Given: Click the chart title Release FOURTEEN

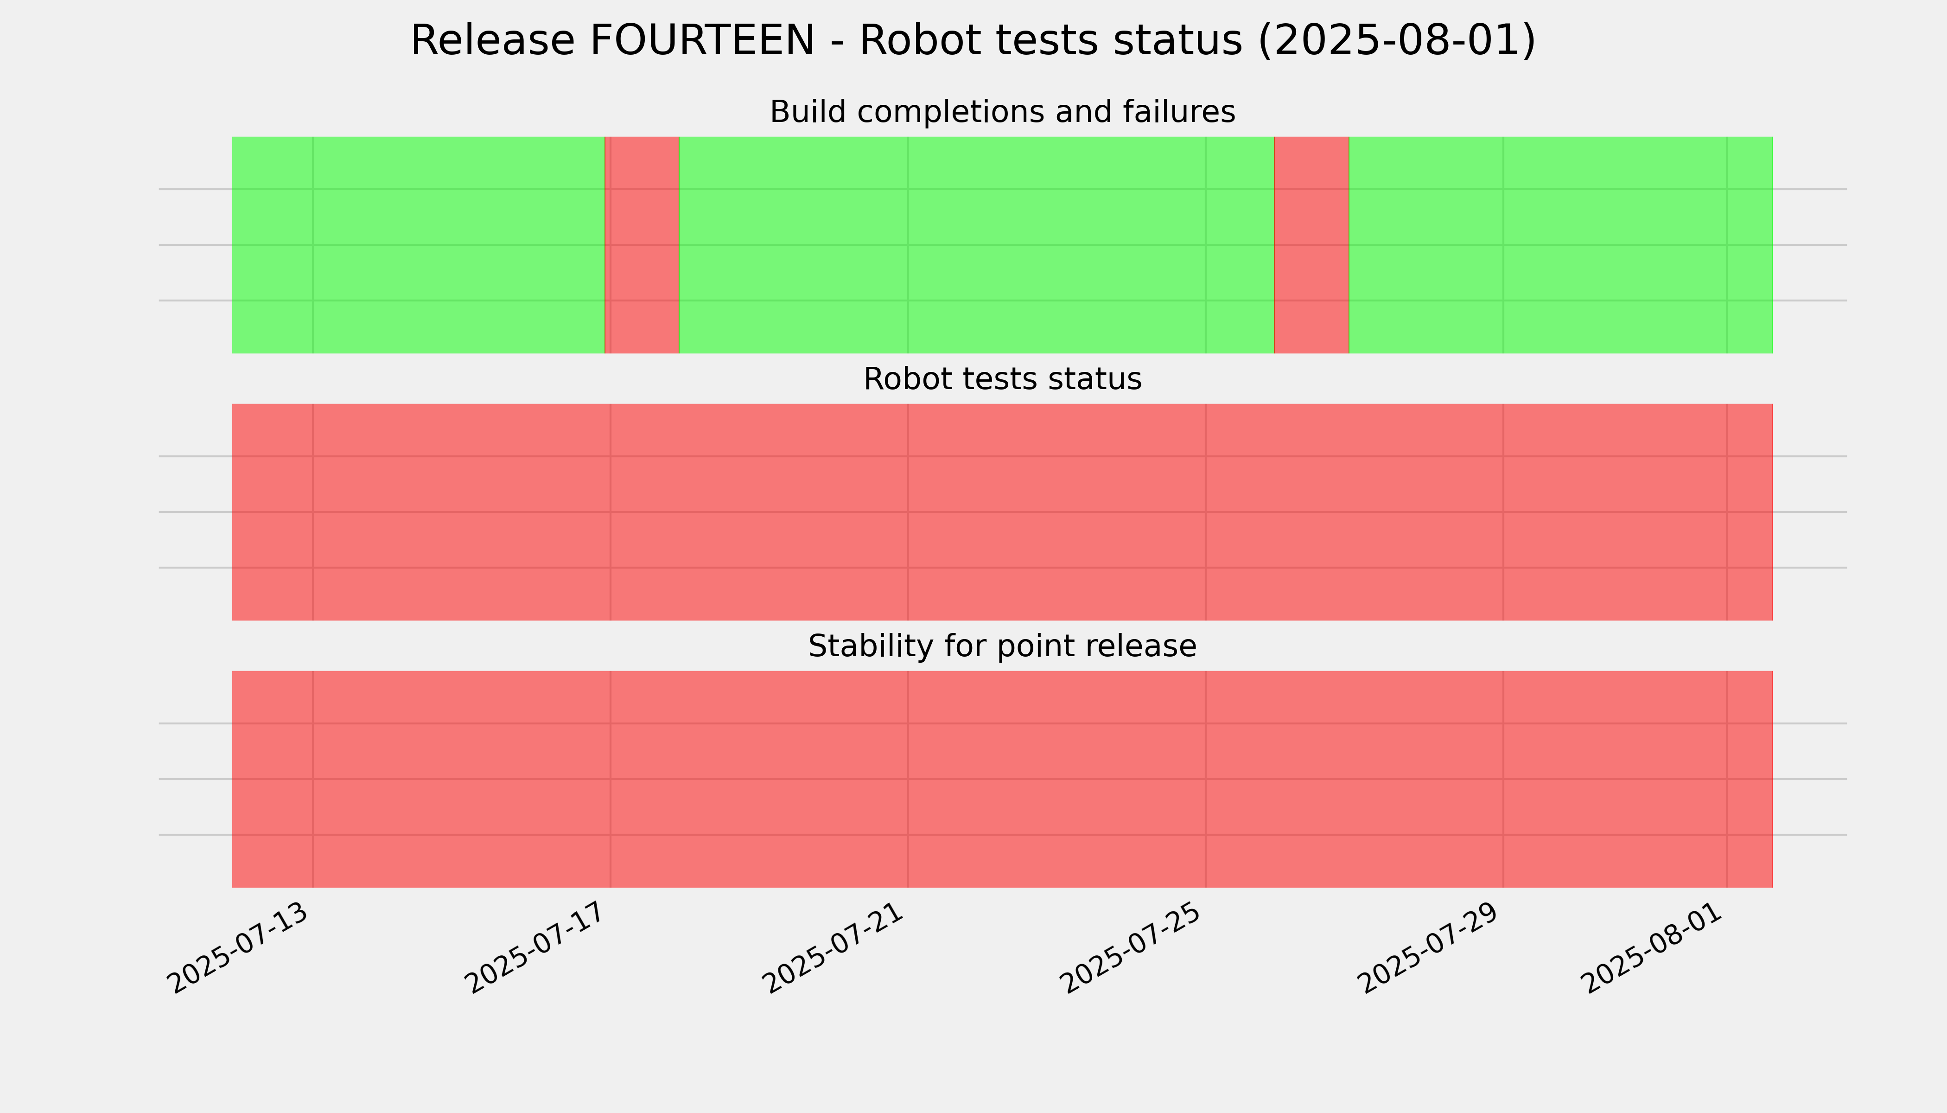Looking at the screenshot, I should [973, 40].
